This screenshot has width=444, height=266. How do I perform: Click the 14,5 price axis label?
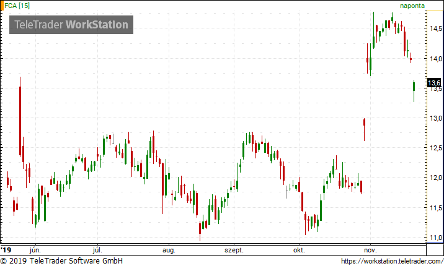pos(436,28)
